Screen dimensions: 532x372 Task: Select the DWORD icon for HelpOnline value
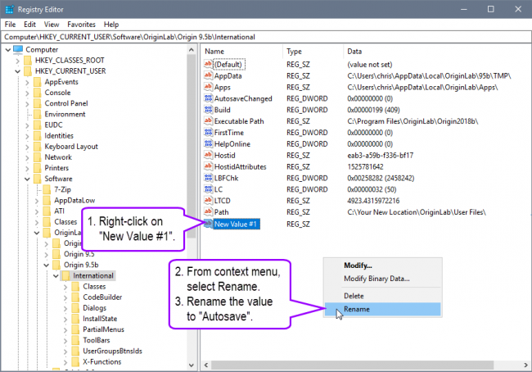(x=208, y=144)
